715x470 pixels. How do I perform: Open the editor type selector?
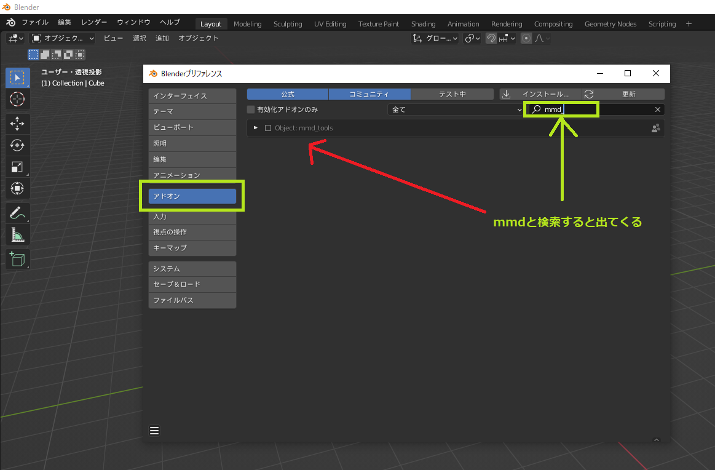click(x=15, y=38)
